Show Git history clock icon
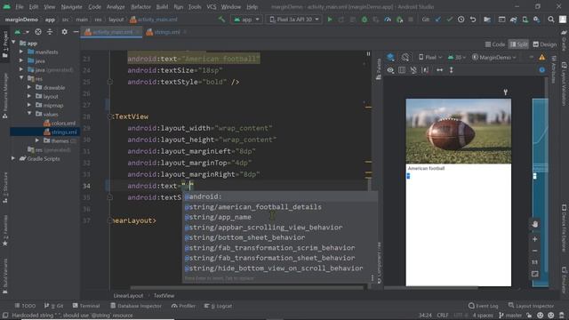 click(x=461, y=20)
